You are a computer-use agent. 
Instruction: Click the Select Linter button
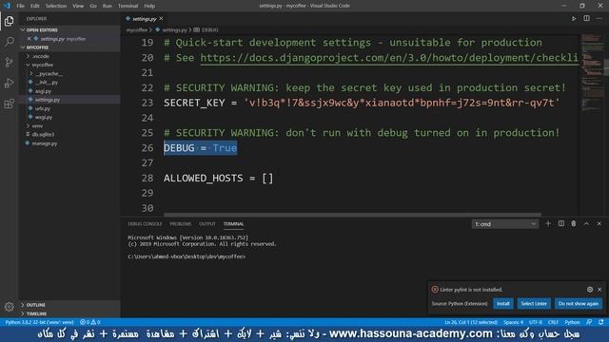click(534, 304)
